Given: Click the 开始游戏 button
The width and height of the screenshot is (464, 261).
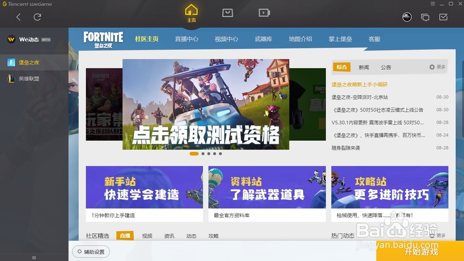Looking at the screenshot, I should coord(420,251).
